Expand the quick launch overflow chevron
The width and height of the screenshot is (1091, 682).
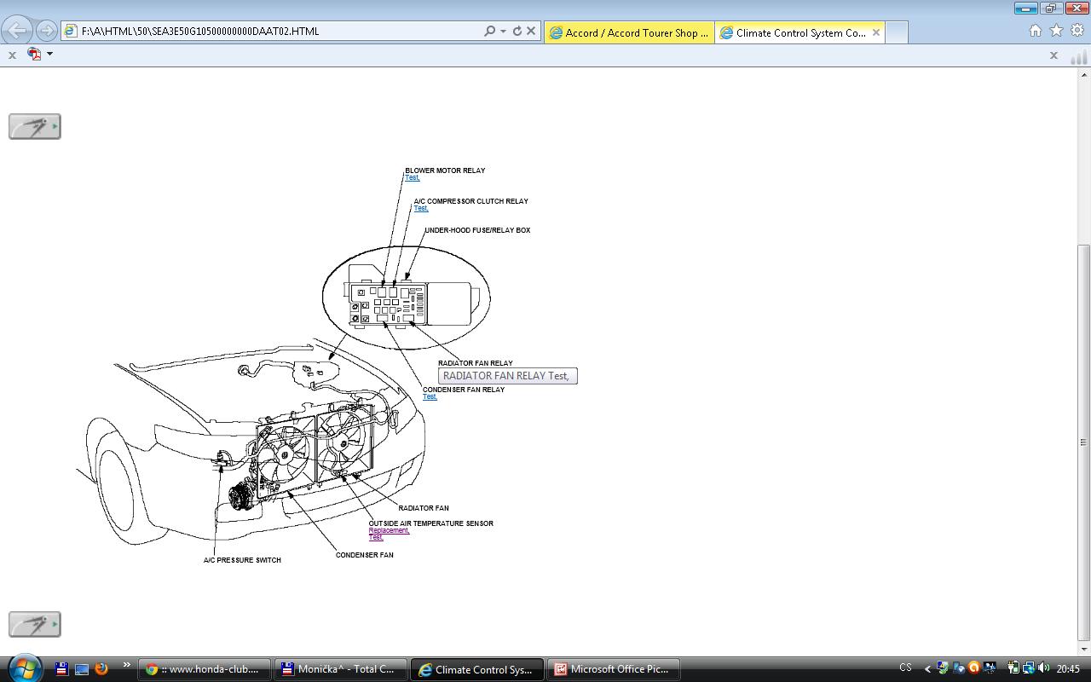click(126, 666)
